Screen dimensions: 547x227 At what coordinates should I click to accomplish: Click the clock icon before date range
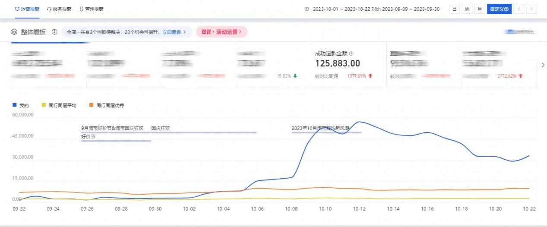(307, 9)
